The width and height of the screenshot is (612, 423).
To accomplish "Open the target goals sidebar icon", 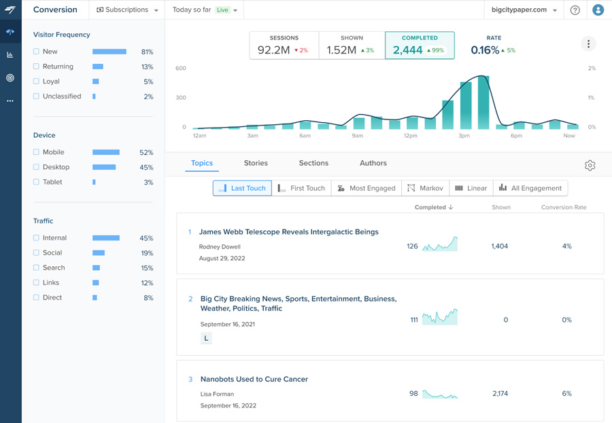I will 10,78.
